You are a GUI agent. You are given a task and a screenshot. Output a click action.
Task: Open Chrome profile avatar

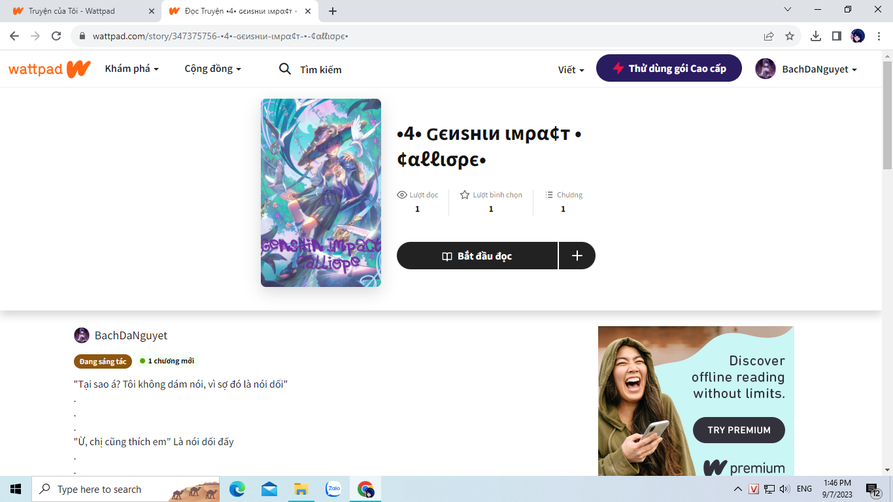coord(858,36)
